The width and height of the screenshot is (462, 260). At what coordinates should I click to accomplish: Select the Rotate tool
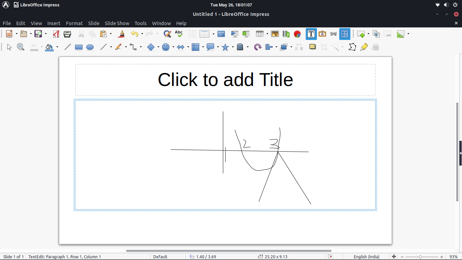tap(257, 47)
